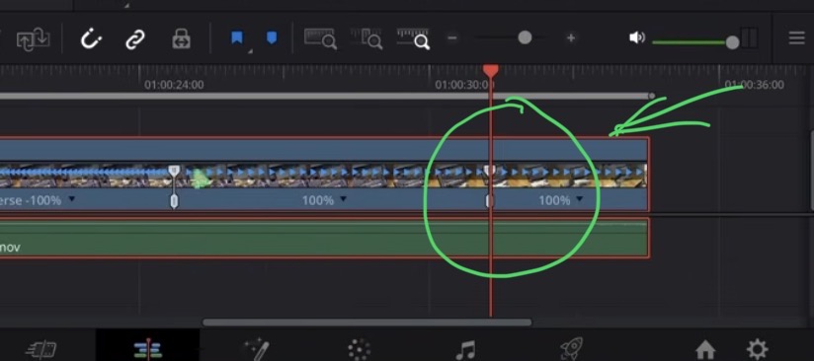
Task: Switch to the Fusion page
Action: pyautogui.click(x=257, y=349)
